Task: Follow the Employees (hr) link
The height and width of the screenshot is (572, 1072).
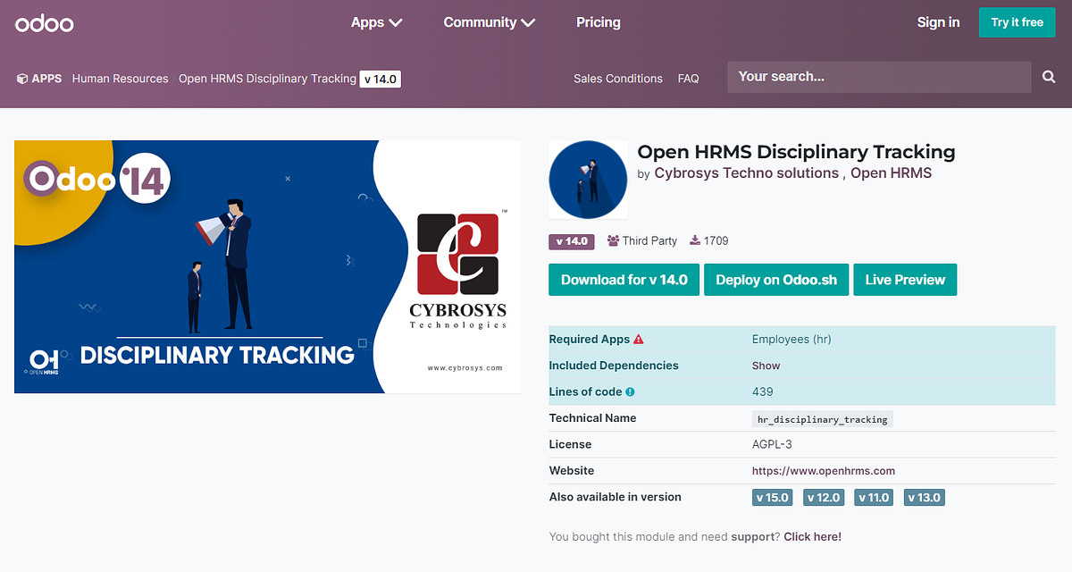Action: point(792,340)
